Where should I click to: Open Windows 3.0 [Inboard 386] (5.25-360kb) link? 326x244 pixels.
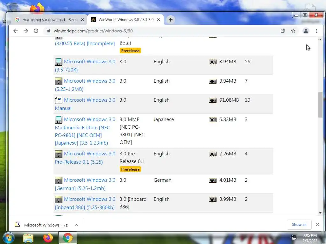pyautogui.click(x=85, y=203)
